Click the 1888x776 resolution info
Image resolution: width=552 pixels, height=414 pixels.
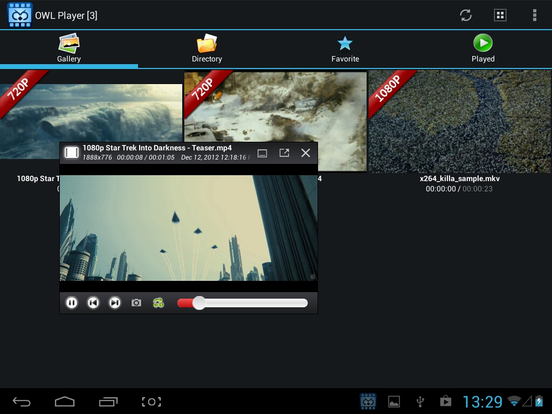tap(97, 157)
